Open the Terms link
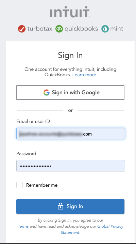This screenshot has height=244, width=136. click(x=23, y=226)
